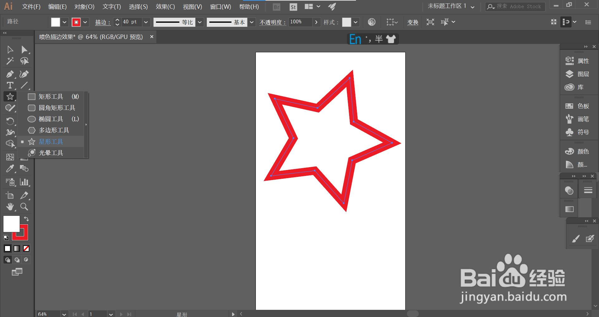Select the Rotate tool
Viewport: 599px width, 317px height.
pos(10,121)
